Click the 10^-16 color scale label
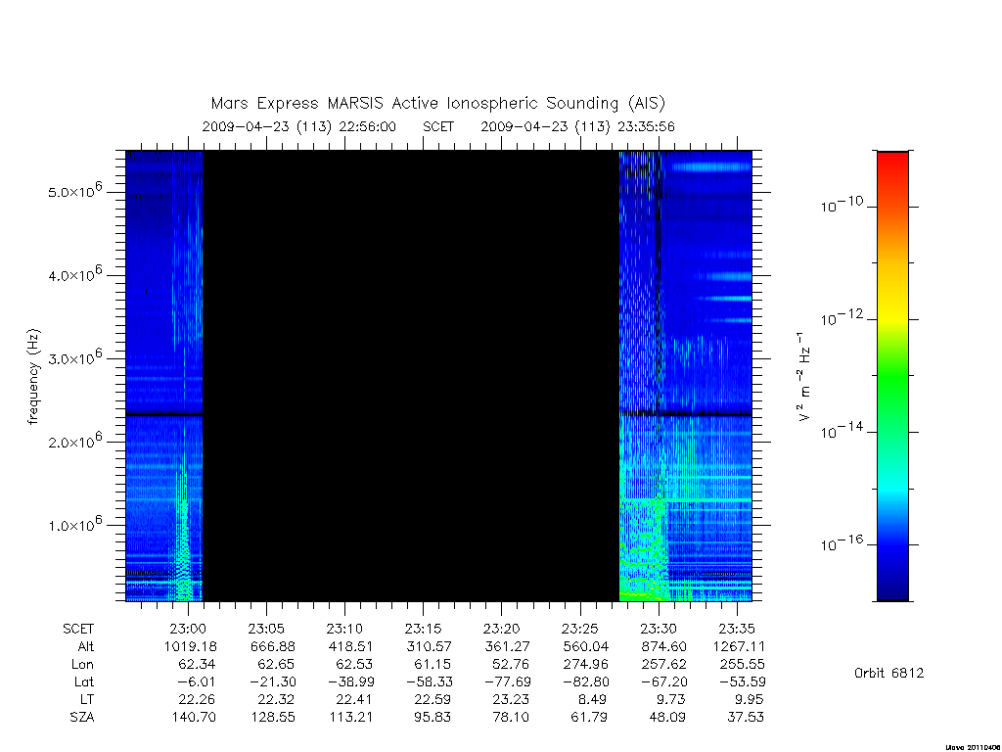The height and width of the screenshot is (752, 1002). 842,542
